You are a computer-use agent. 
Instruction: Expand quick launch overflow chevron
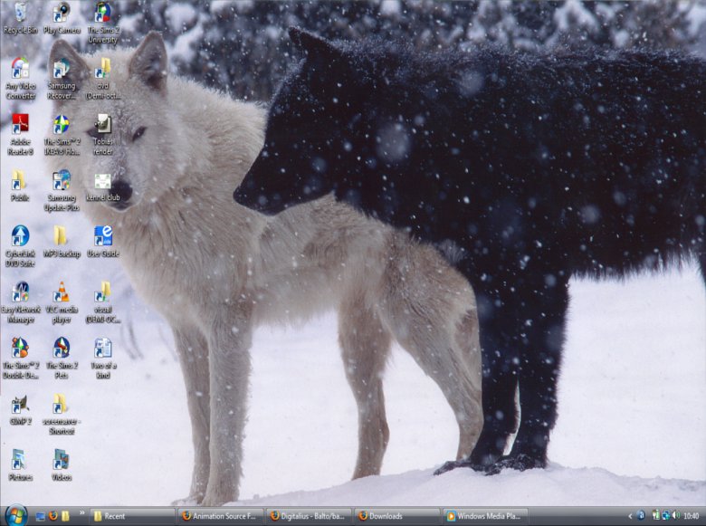[x=82, y=512]
